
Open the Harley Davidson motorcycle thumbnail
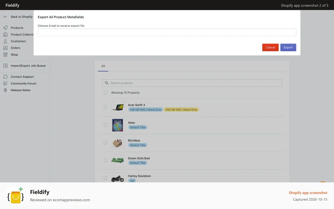pos(117,178)
